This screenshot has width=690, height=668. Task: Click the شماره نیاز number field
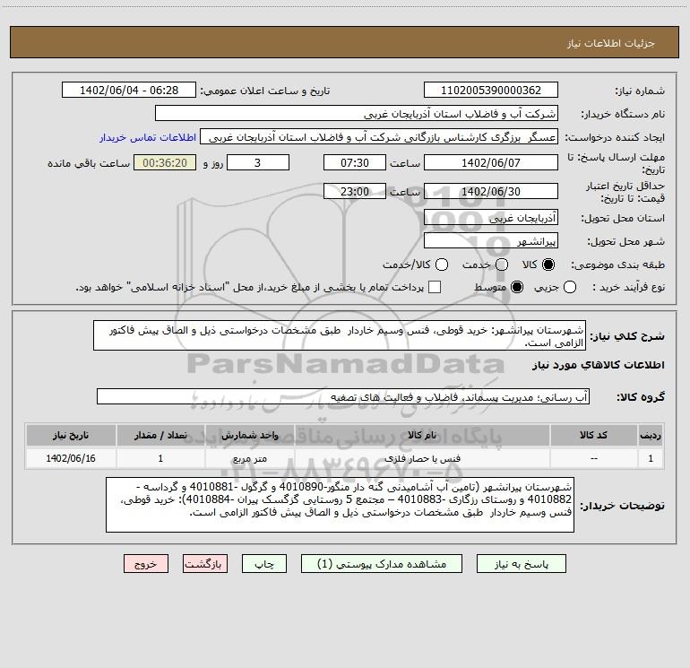(x=491, y=91)
